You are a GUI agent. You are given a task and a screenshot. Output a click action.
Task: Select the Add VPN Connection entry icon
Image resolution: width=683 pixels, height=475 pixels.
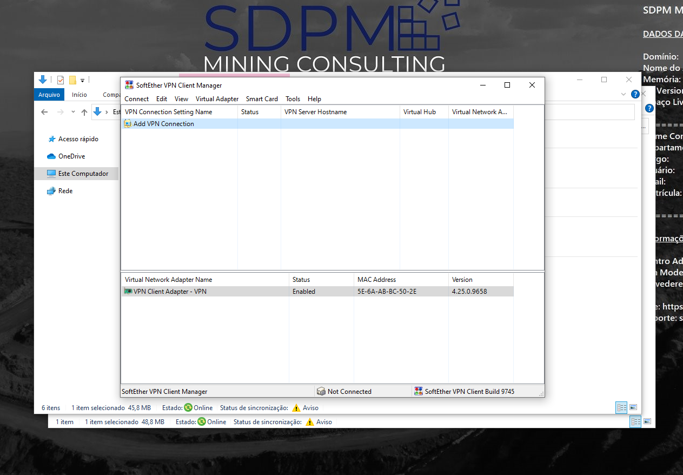128,124
